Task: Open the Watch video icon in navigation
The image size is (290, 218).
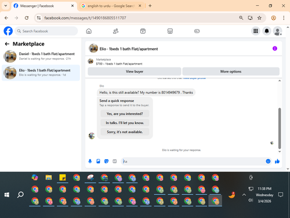Action: click(x=143, y=31)
